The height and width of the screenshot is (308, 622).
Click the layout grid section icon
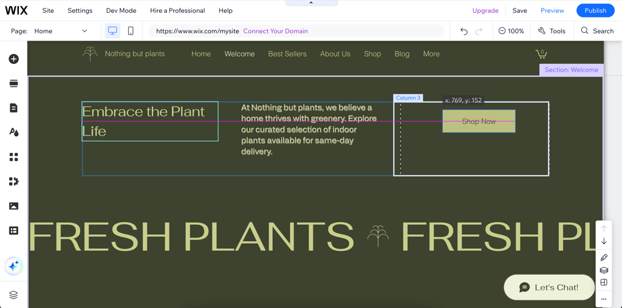click(604, 282)
